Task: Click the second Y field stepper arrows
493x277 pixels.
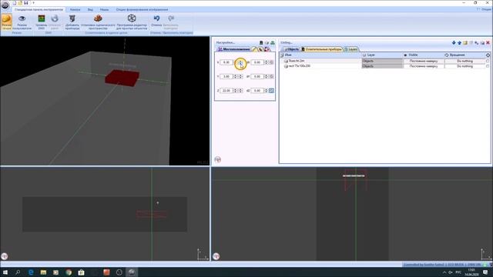Action: [x=240, y=76]
